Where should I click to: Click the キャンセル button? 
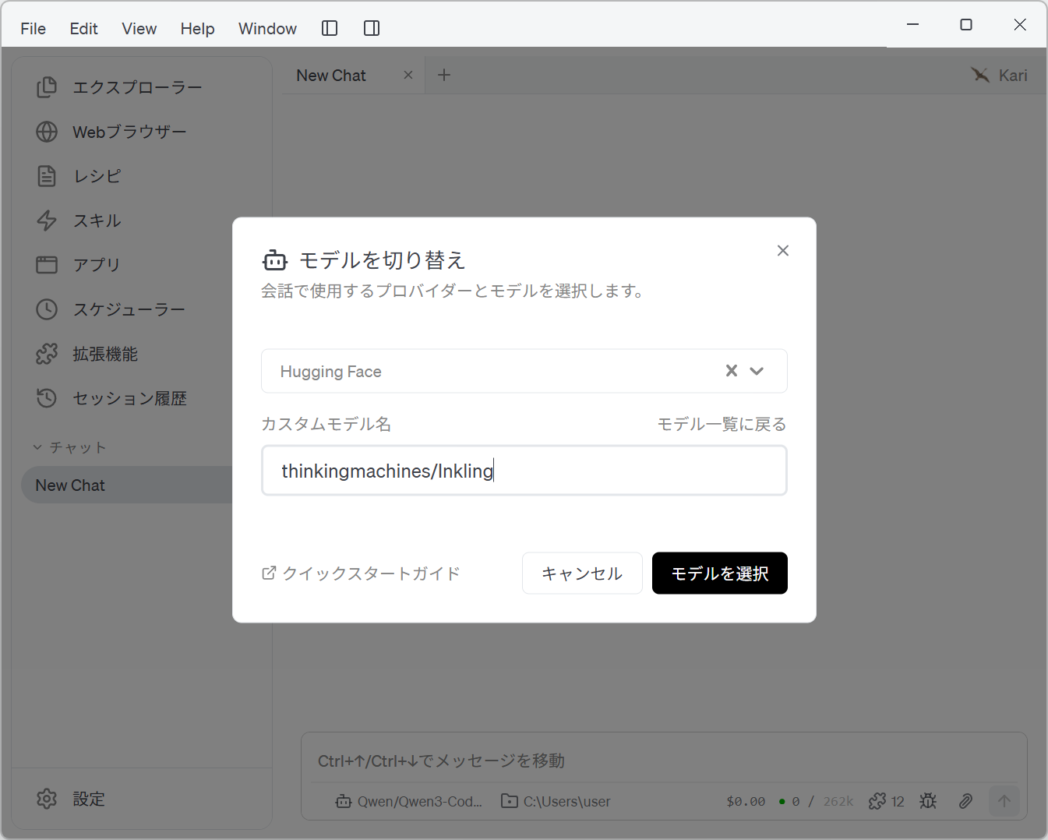[582, 574]
